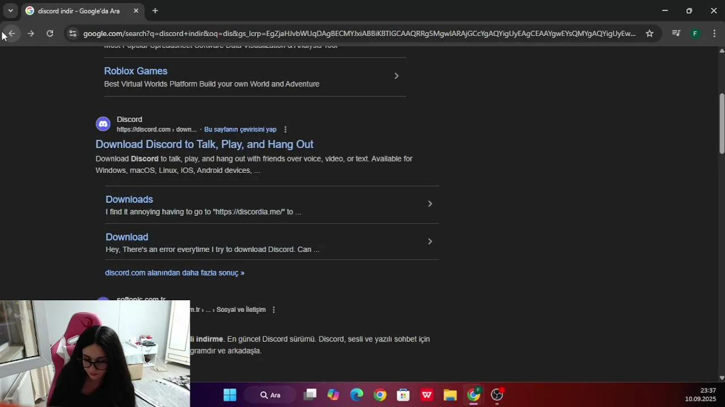Click scrollbar down arrow
This screenshot has height=407, width=725.
(722, 378)
